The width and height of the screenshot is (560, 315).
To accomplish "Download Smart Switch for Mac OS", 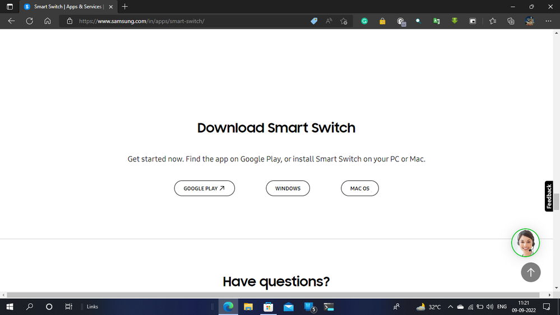I will 360,188.
